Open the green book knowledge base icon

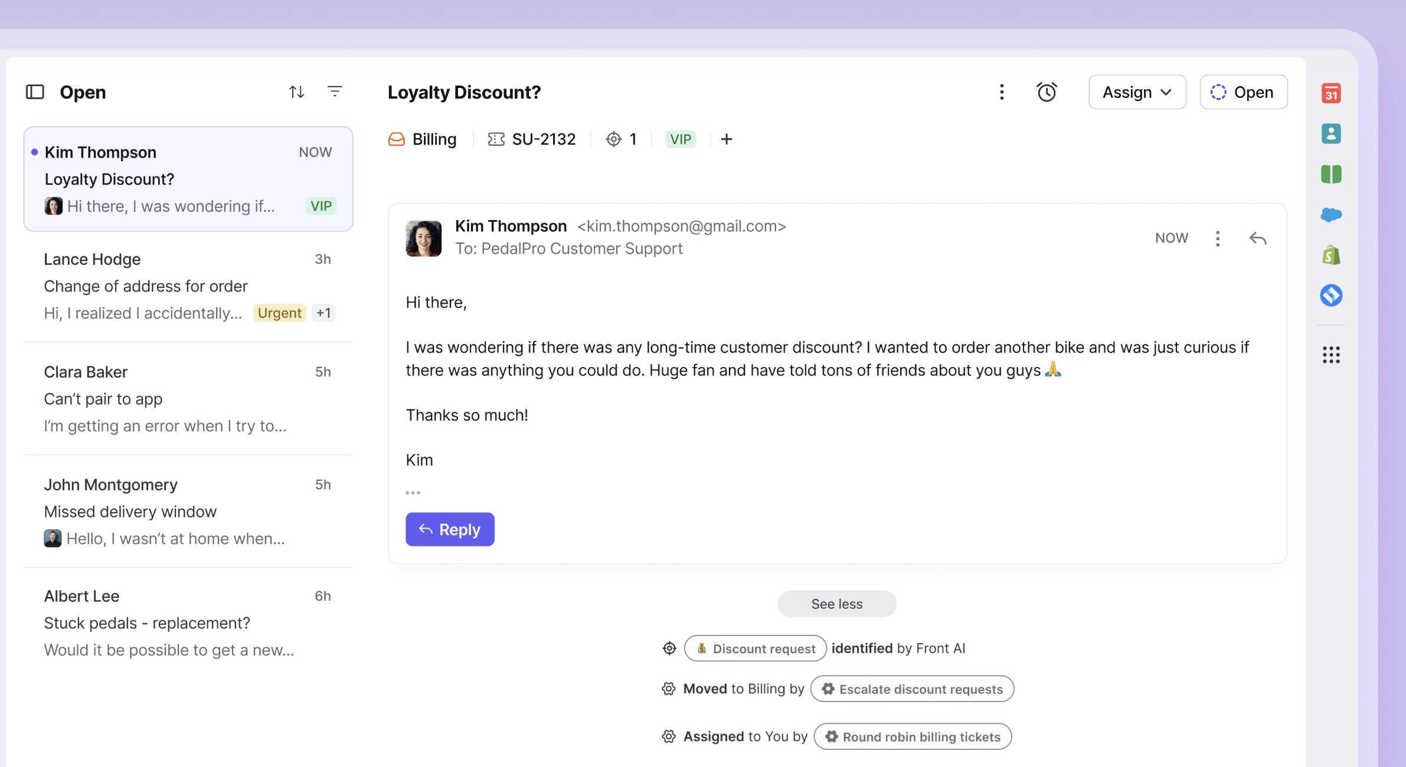point(1331,174)
